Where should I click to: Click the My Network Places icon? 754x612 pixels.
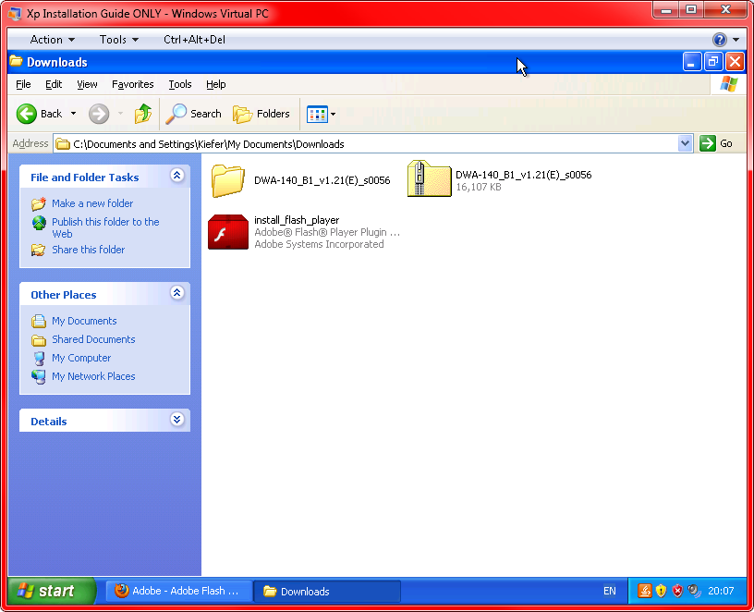pos(39,376)
